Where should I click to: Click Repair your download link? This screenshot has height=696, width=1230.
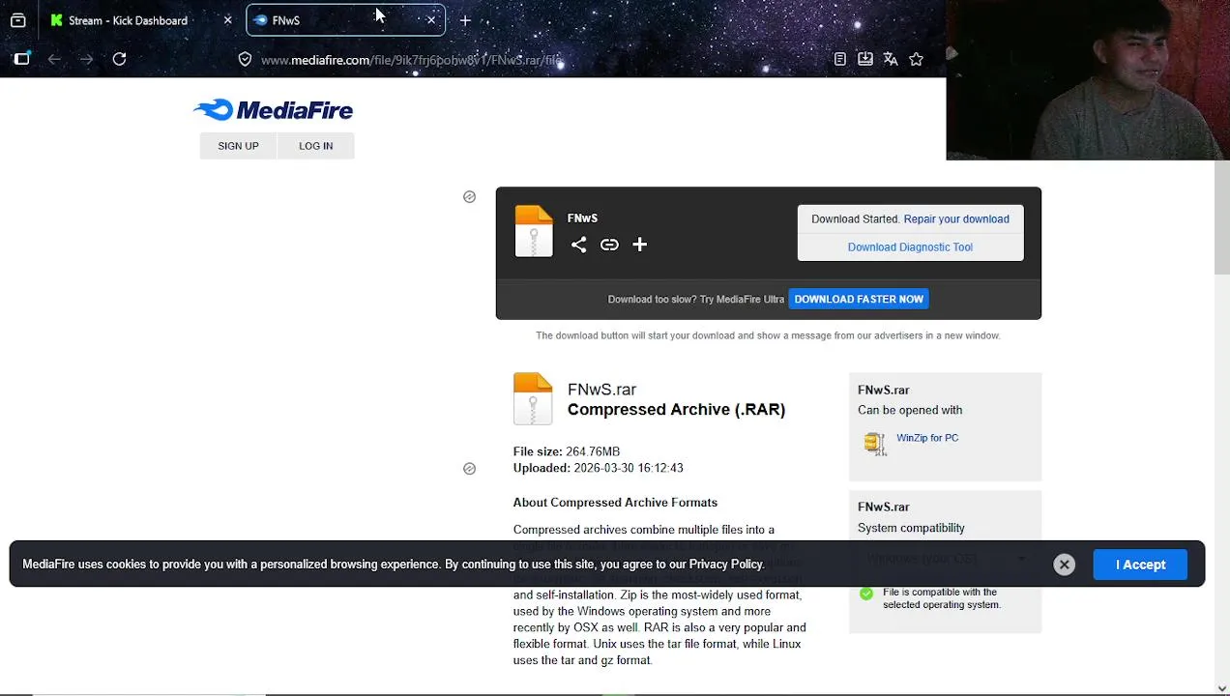coord(956,218)
